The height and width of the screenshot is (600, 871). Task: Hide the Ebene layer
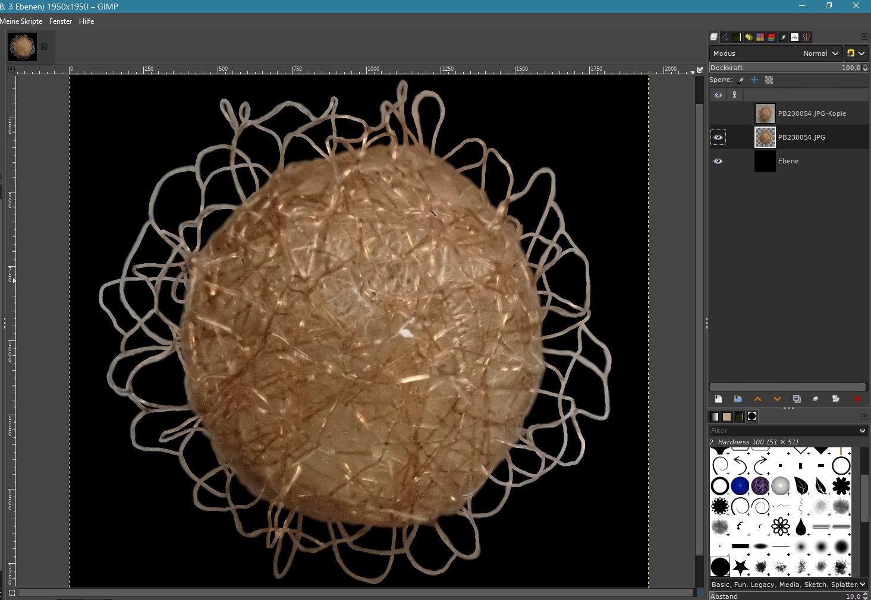pos(718,161)
